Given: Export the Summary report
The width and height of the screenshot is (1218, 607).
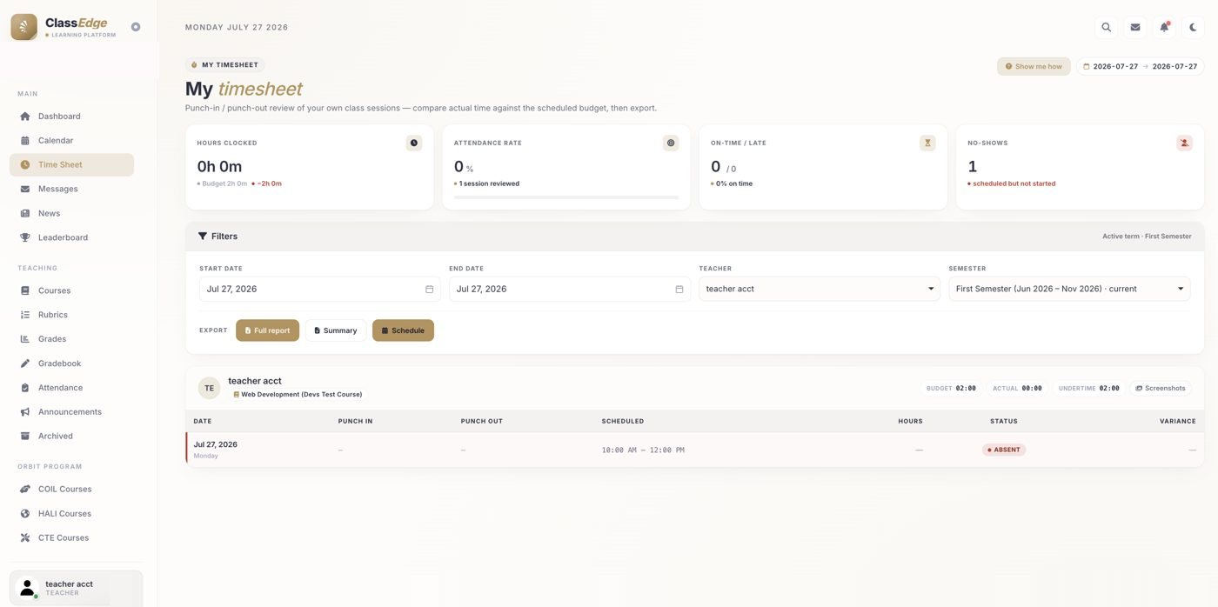Looking at the screenshot, I should [x=335, y=330].
